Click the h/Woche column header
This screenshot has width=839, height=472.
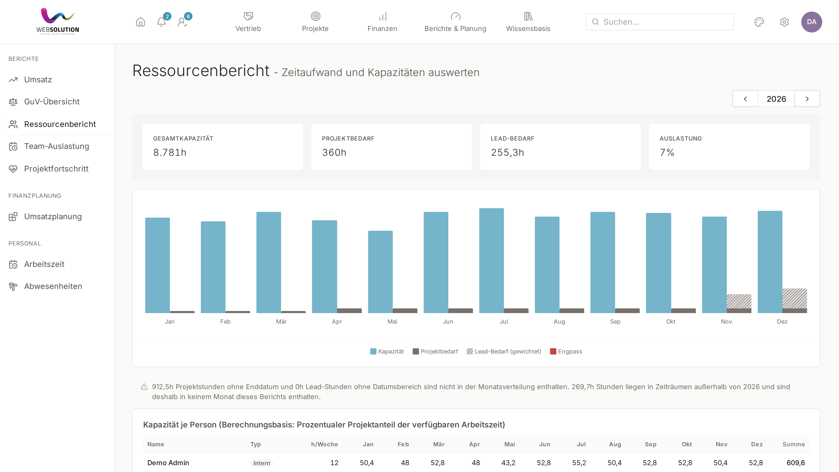pyautogui.click(x=324, y=444)
